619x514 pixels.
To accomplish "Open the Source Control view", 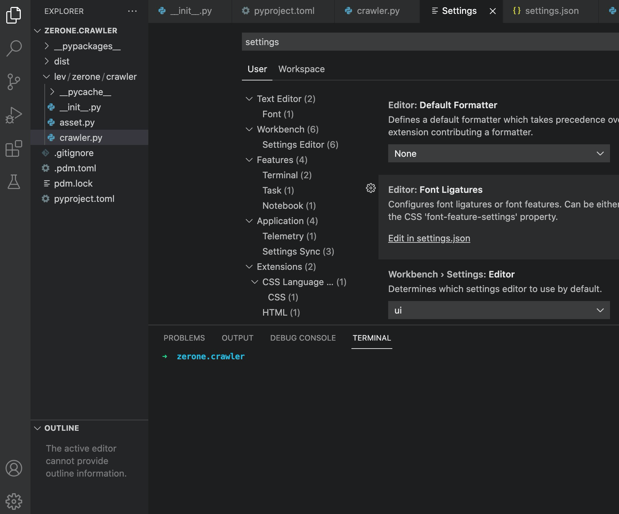I will click(x=14, y=82).
